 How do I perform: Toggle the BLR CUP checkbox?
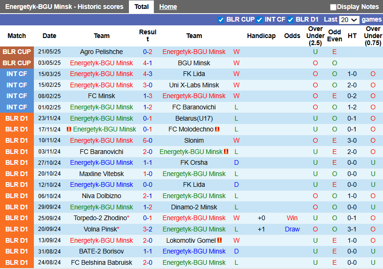(221, 20)
